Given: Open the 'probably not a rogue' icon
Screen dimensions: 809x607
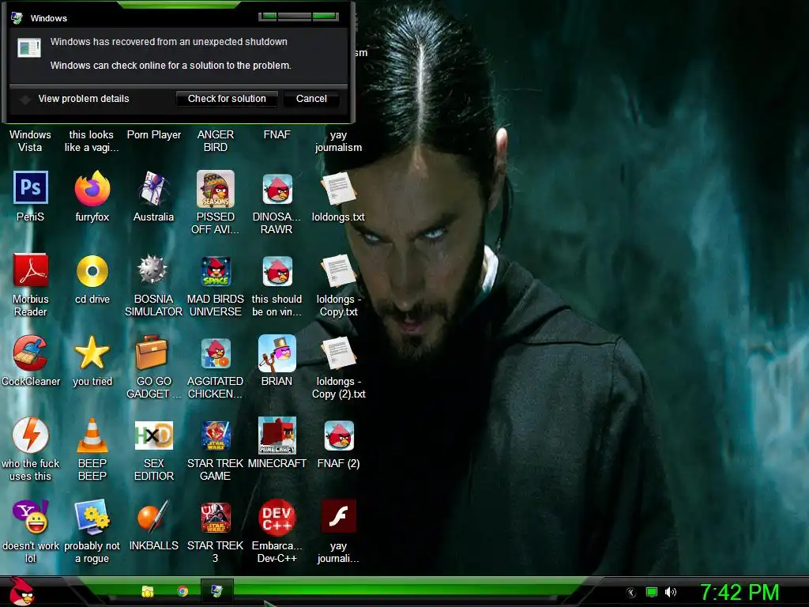Looking at the screenshot, I should pos(92,517).
